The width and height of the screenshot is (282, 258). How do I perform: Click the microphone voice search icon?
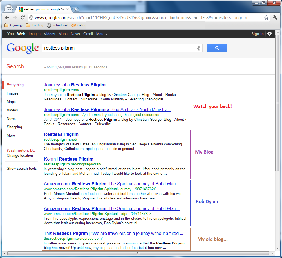pyautogui.click(x=198, y=48)
